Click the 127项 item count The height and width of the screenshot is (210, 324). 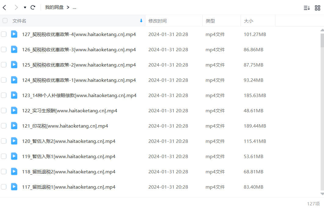[313, 204]
